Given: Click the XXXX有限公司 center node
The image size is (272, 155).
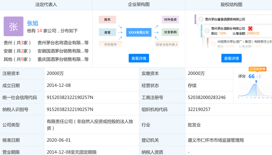Looking at the screenshot, I should click(139, 32).
